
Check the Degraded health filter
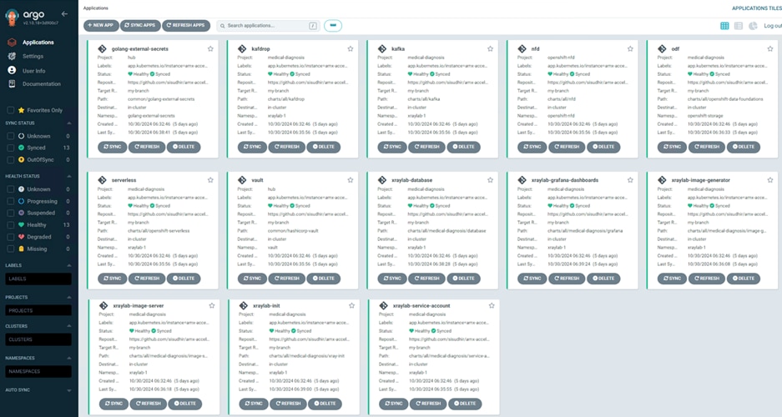pyautogui.click(x=11, y=237)
